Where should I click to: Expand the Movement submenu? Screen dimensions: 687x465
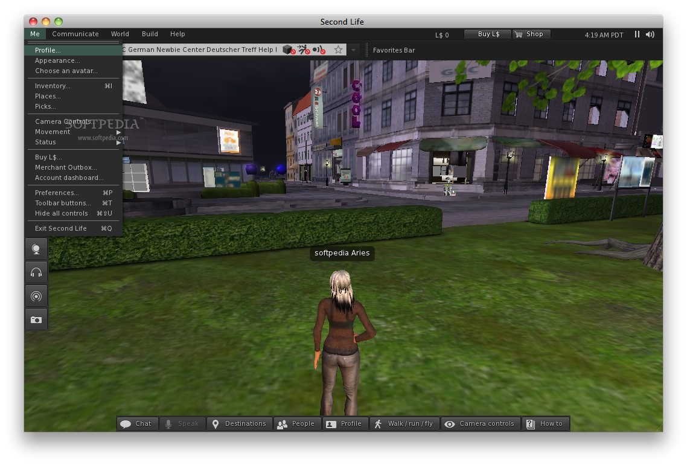[74, 132]
